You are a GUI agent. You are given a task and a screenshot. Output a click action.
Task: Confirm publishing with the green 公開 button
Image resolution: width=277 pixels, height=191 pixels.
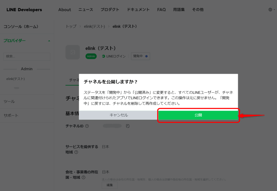pos(198,115)
